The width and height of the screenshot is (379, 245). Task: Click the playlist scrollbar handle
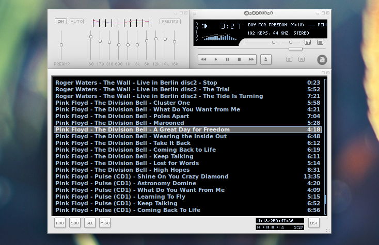325,200
